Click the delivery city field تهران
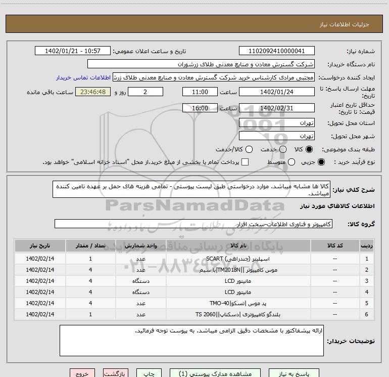389x377 pixels. point(277,136)
